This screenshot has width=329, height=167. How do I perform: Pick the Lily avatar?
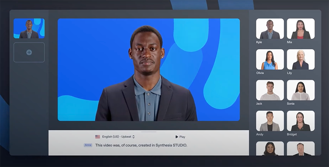pos(300,60)
